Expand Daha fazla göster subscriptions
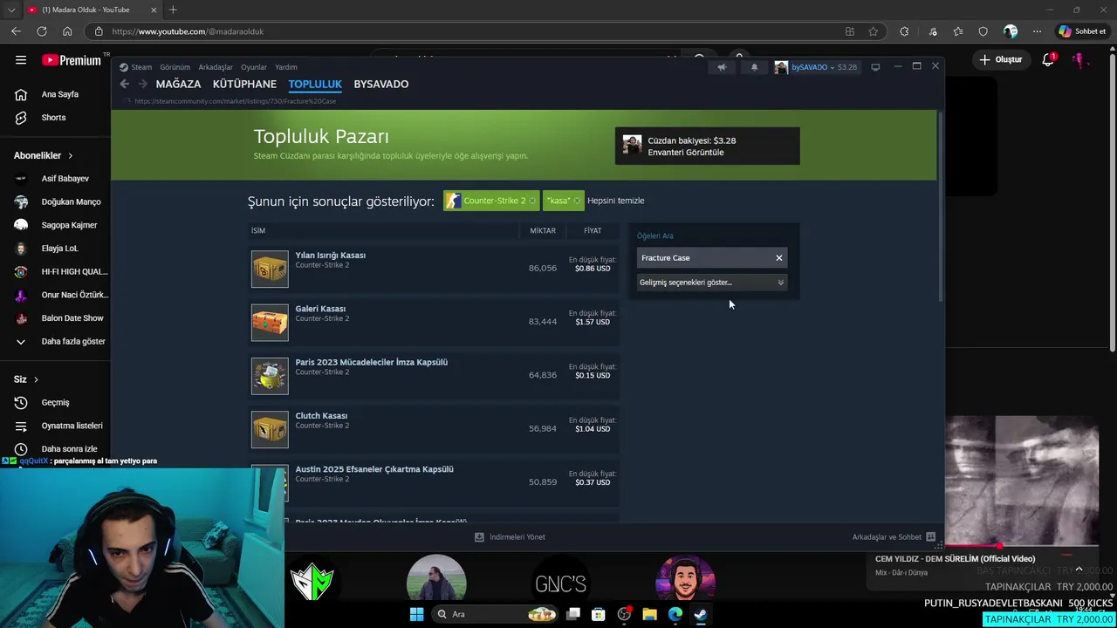1117x628 pixels. point(60,342)
